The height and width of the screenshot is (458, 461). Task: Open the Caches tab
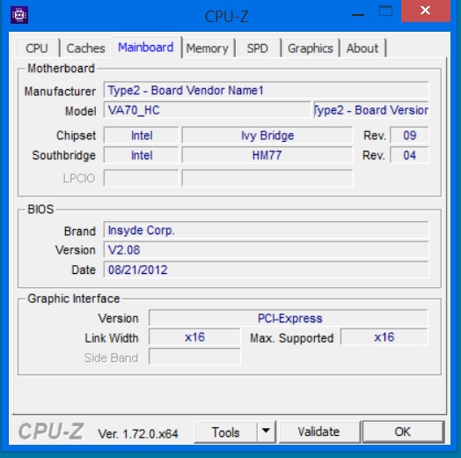[x=85, y=48]
